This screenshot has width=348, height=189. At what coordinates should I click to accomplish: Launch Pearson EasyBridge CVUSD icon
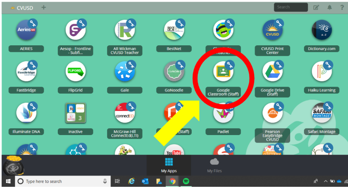(272, 113)
